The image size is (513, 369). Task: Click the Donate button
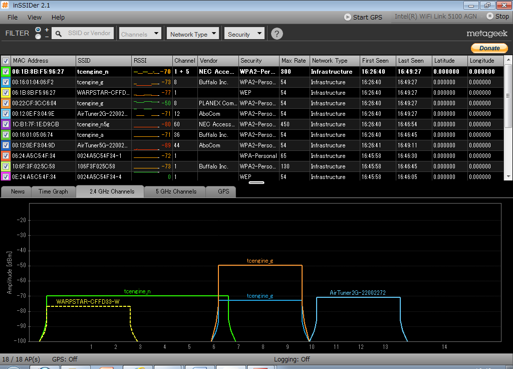[489, 48]
